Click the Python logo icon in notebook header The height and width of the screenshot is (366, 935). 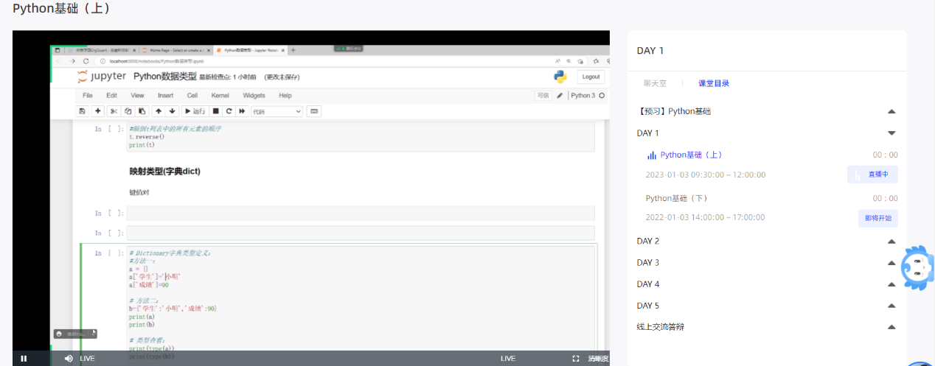(x=560, y=77)
